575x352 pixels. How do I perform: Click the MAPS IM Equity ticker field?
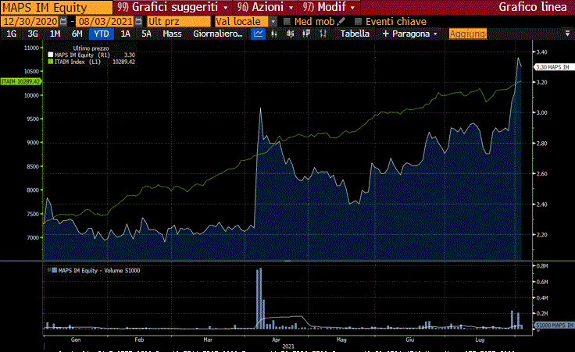click(x=56, y=7)
